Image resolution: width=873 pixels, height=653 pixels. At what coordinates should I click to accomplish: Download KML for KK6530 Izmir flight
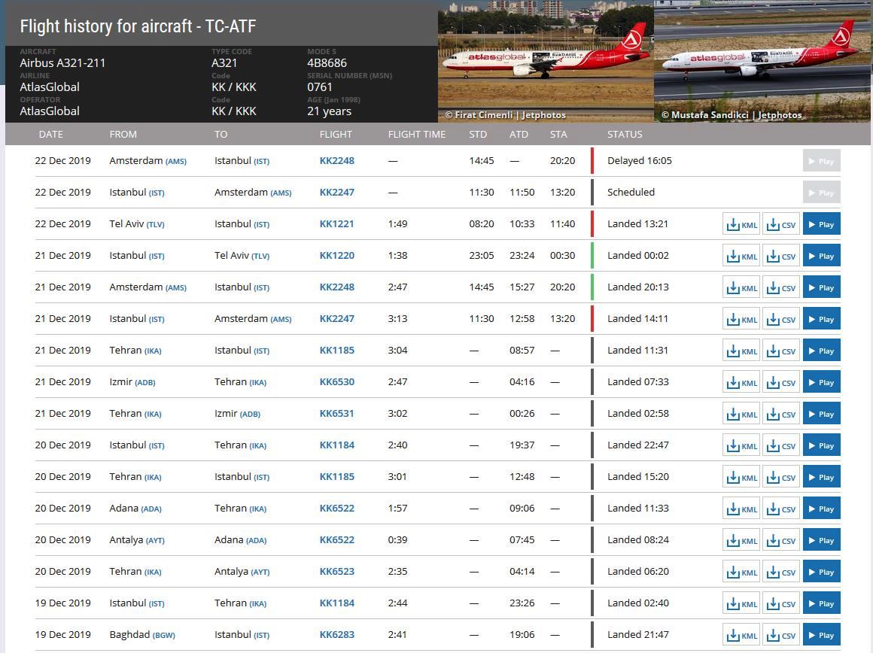coord(741,382)
